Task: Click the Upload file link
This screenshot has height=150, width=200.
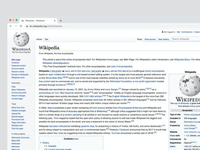Action: pyautogui.click(x=16, y=113)
